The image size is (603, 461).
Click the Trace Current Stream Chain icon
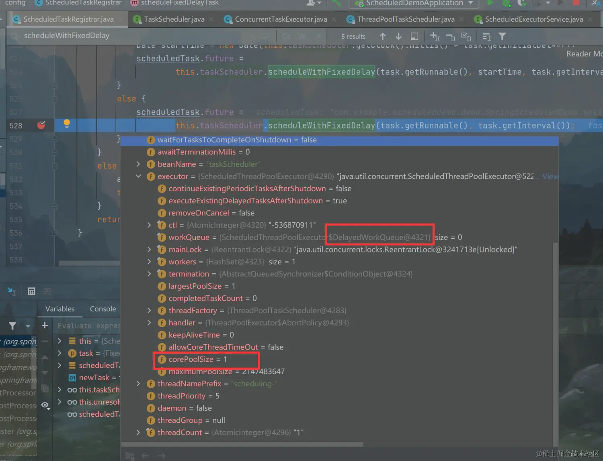pos(47,291)
